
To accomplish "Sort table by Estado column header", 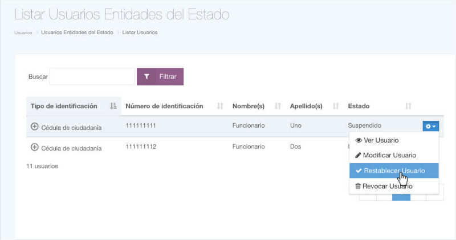I will 359,106.
